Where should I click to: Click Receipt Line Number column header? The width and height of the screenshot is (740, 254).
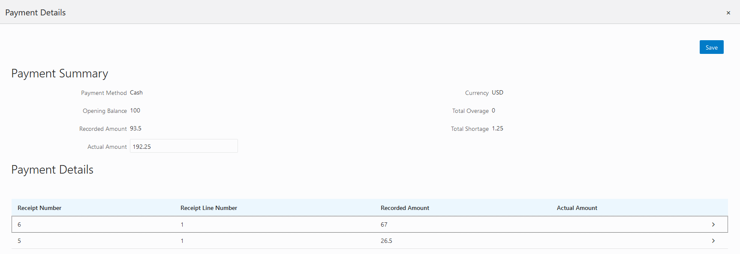(x=209, y=208)
